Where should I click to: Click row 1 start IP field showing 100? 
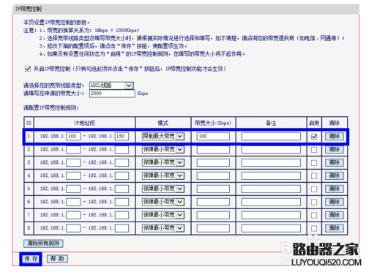pos(73,136)
